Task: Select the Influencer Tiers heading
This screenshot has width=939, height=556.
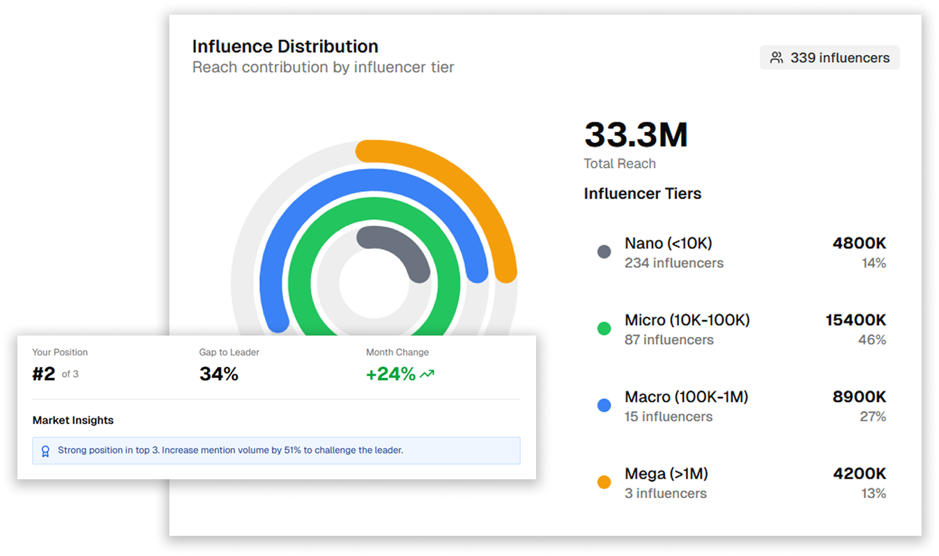Action: coord(642,193)
